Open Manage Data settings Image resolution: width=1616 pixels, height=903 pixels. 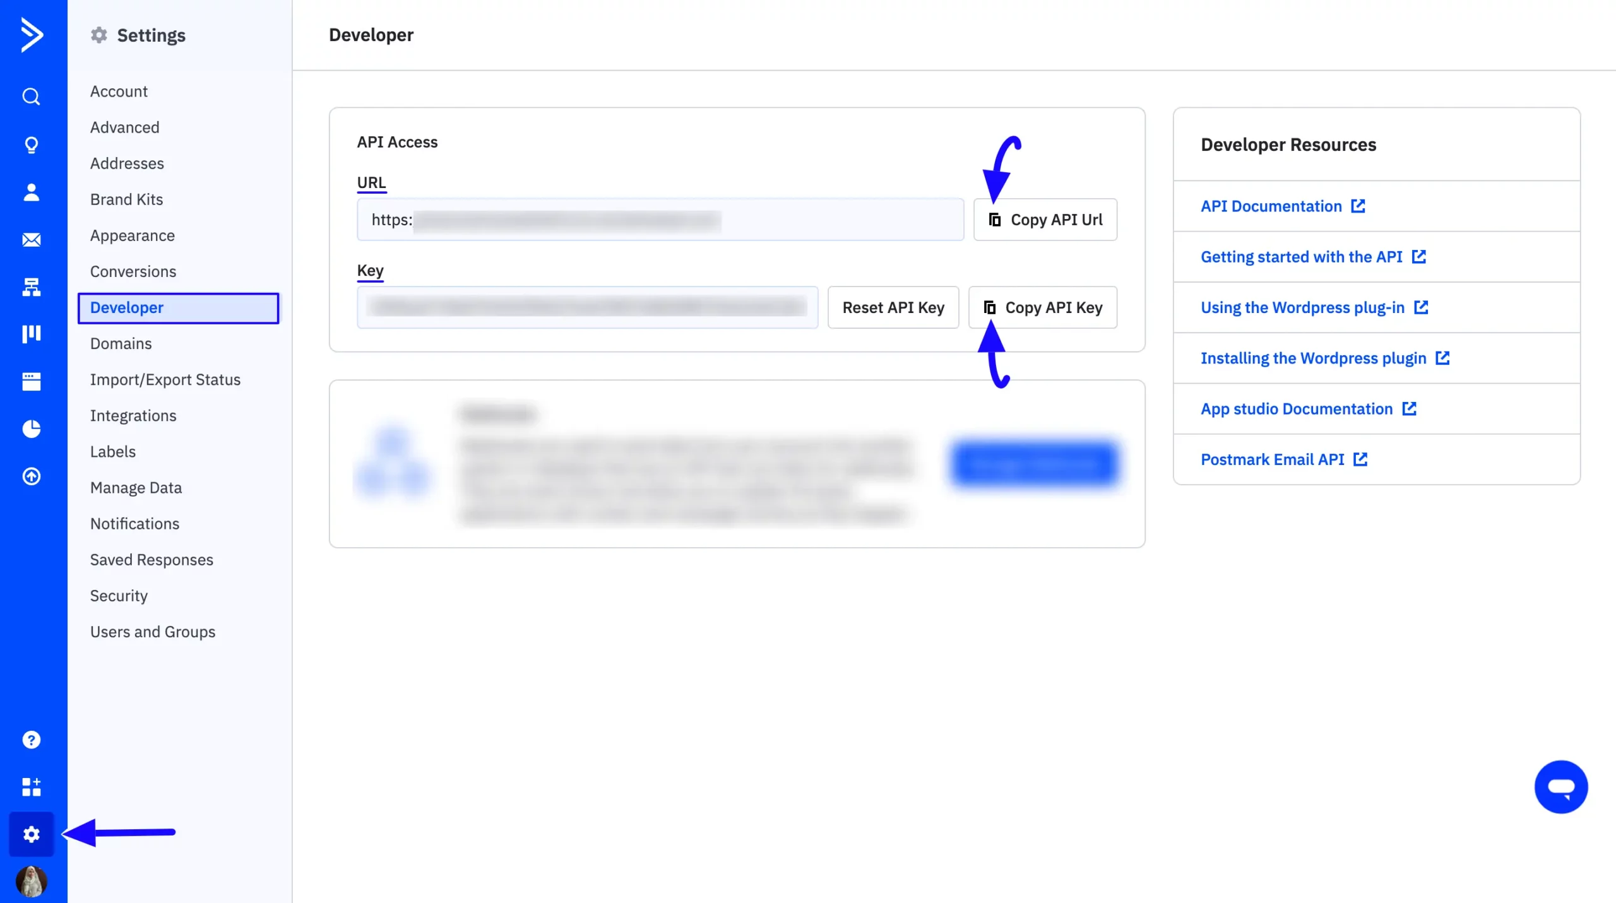pyautogui.click(x=136, y=487)
